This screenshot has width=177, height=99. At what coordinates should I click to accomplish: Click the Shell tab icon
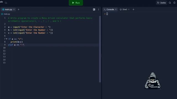[121, 10]
